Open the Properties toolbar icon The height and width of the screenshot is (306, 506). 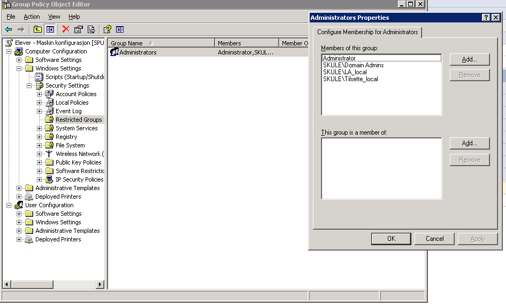79,29
